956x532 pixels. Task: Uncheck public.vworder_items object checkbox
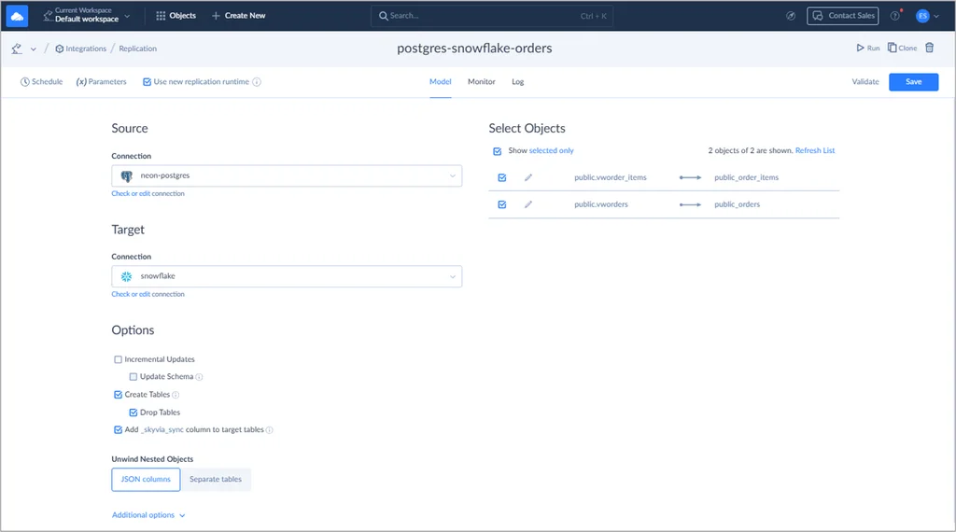501,178
